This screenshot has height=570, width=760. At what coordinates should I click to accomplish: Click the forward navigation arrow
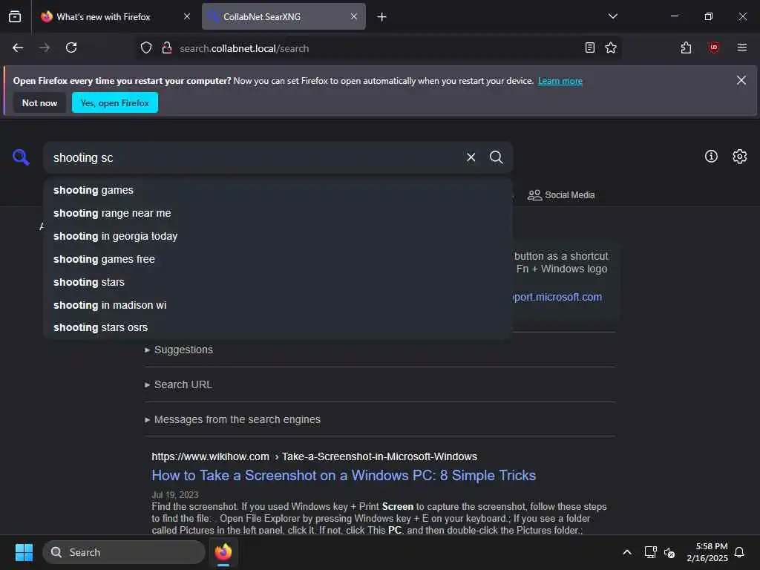click(x=44, y=47)
